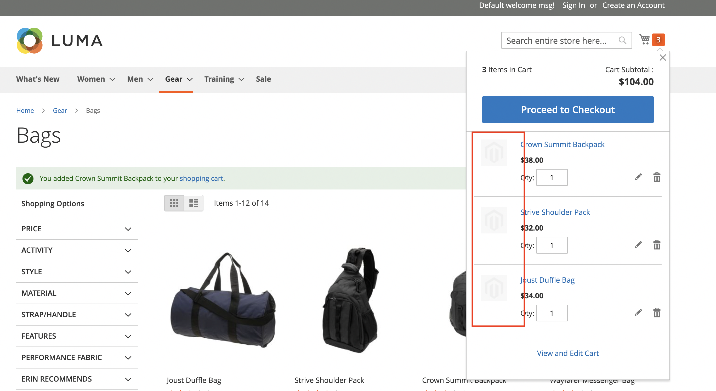
Task: Click Crown Summit Backpack quantity field
Action: (x=552, y=177)
